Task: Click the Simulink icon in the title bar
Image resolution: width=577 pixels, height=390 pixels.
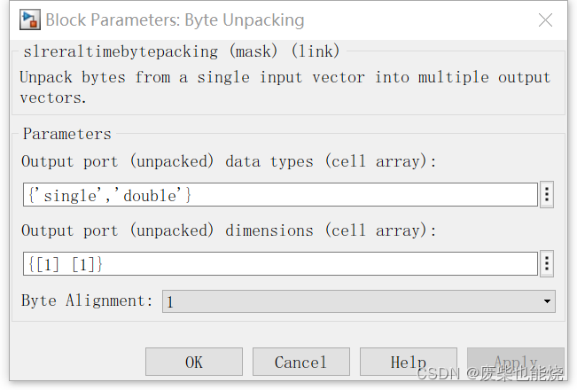Action: coord(31,19)
